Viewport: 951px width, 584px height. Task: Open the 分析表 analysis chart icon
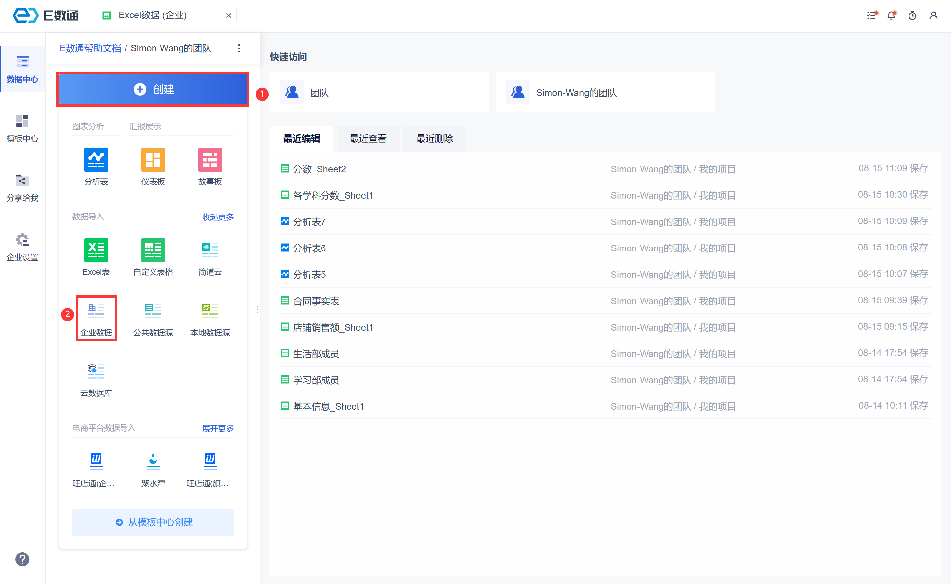96,160
